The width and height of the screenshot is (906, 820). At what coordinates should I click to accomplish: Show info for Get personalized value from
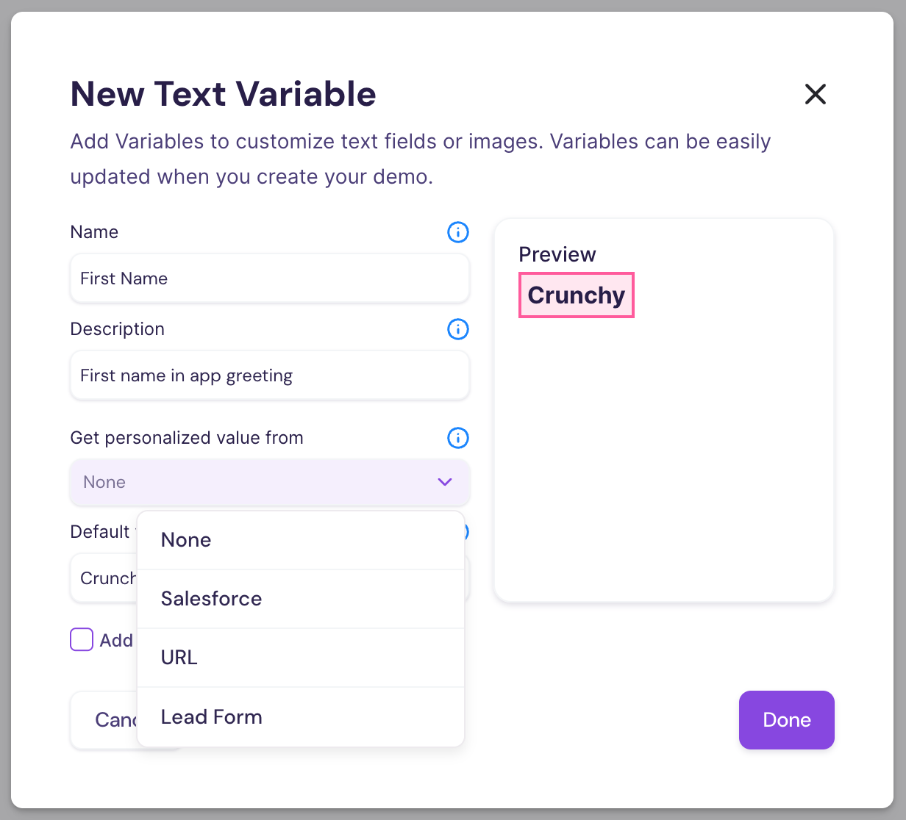(x=457, y=438)
